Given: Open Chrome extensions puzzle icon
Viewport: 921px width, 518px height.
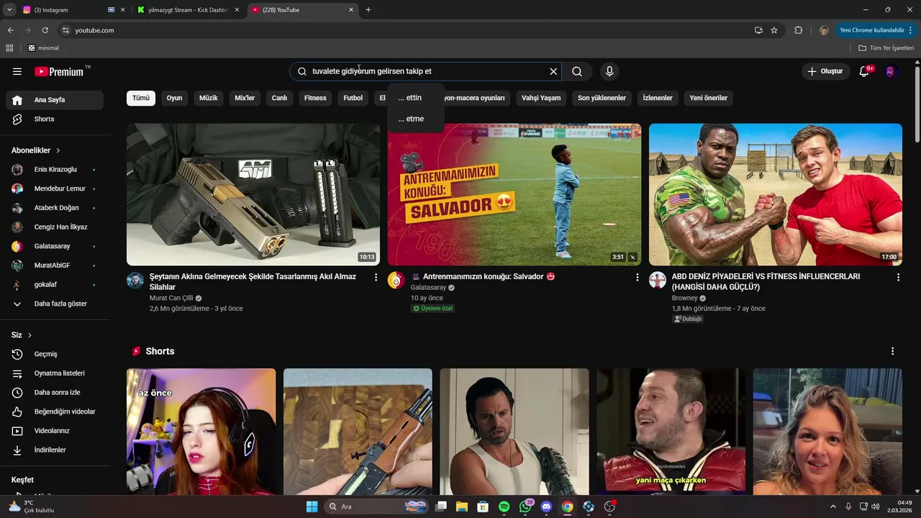Looking at the screenshot, I should (x=798, y=30).
